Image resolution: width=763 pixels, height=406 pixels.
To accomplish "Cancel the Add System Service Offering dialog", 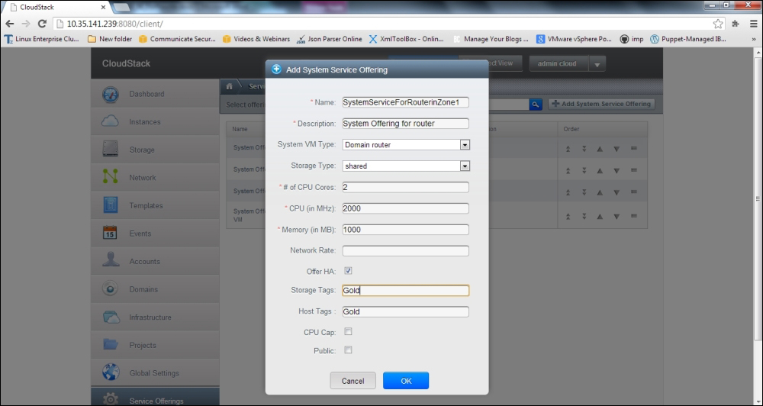I will tap(353, 381).
